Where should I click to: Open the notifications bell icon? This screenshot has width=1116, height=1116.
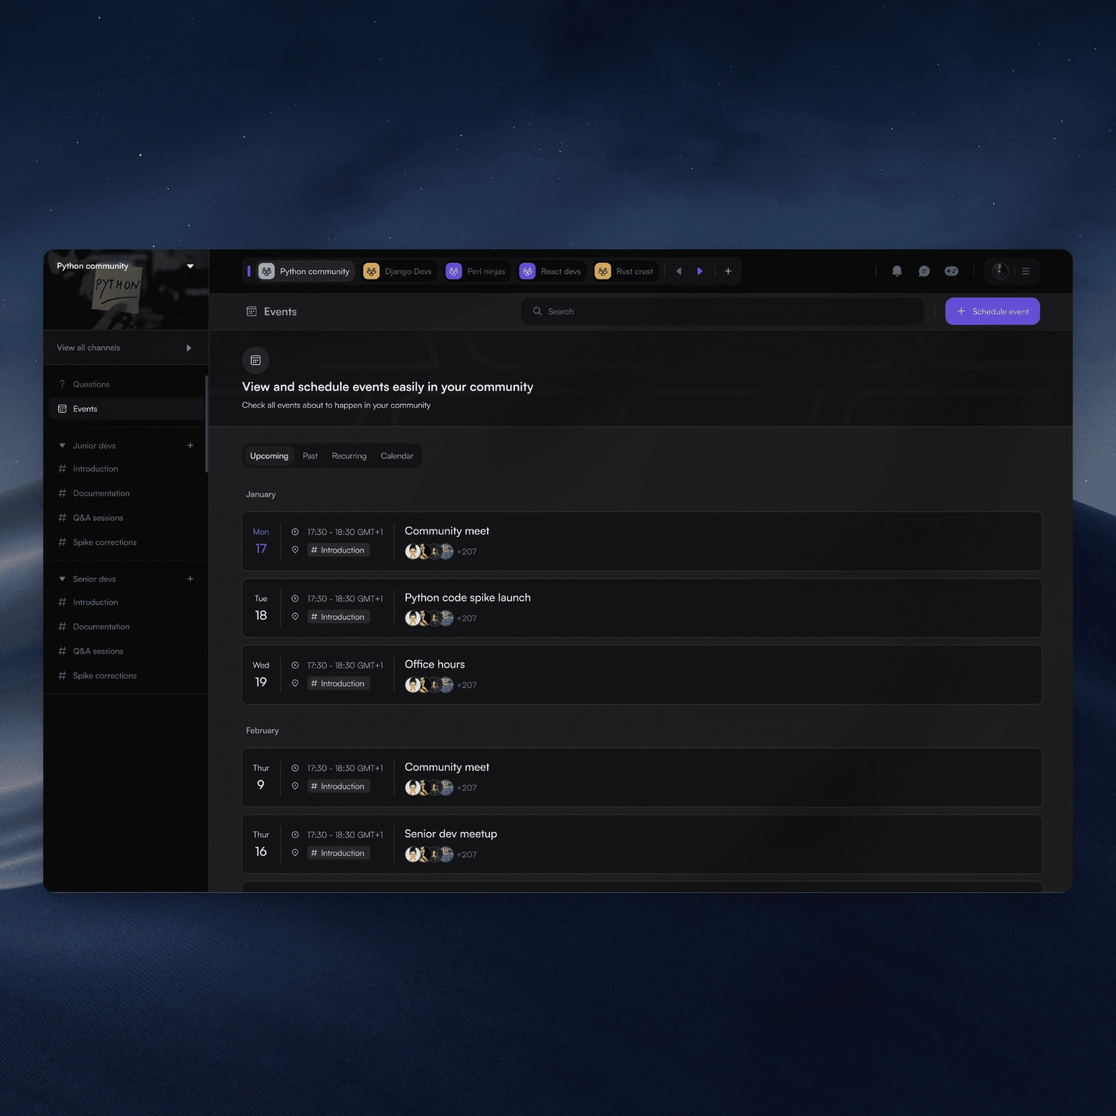pos(896,271)
